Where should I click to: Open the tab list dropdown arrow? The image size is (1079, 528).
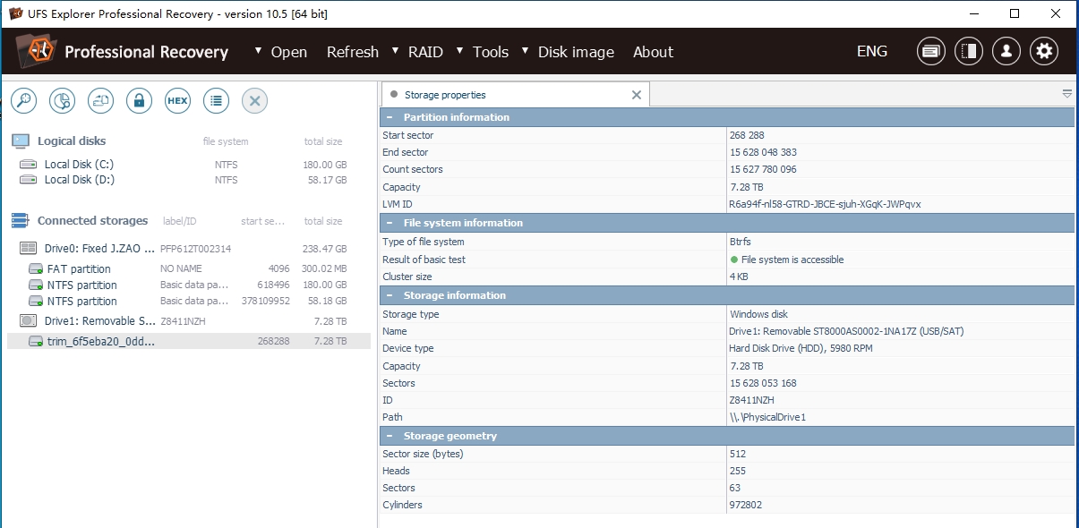tap(1067, 94)
